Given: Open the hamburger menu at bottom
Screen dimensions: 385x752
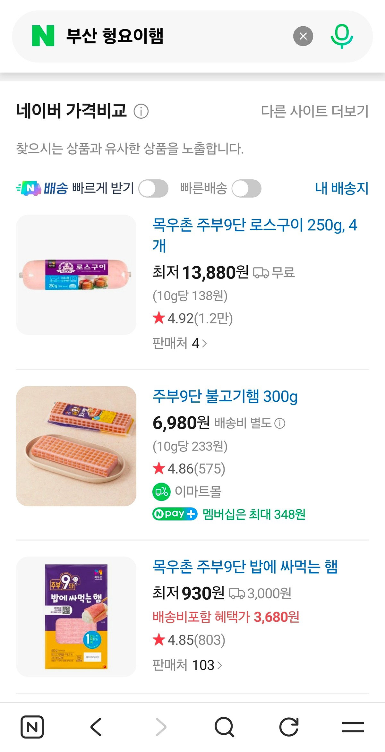Looking at the screenshot, I should (x=353, y=727).
